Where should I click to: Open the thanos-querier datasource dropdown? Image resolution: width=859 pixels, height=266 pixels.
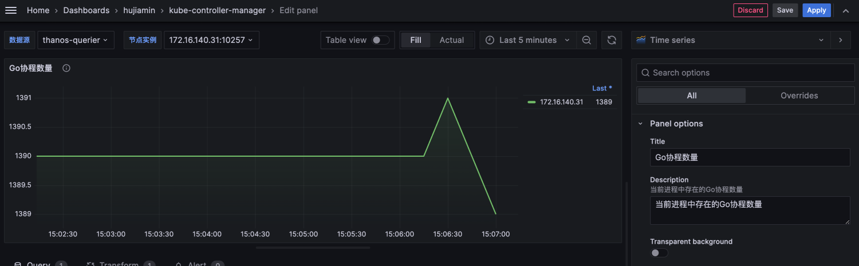pyautogui.click(x=76, y=40)
